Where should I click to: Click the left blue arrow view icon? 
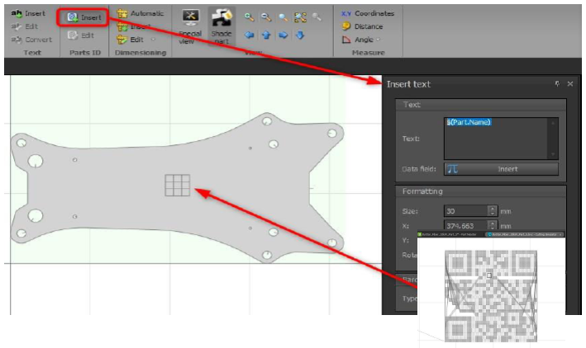click(x=249, y=35)
